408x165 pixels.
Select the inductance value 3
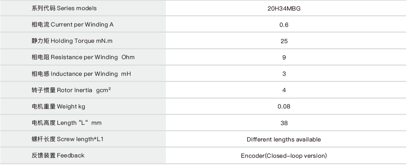(x=284, y=74)
